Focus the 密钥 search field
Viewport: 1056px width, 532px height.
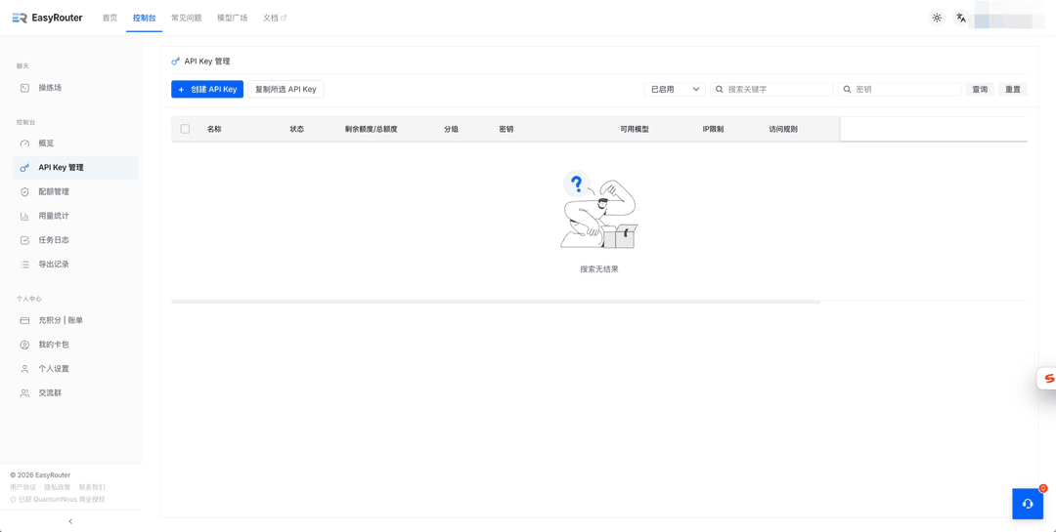[x=900, y=89]
